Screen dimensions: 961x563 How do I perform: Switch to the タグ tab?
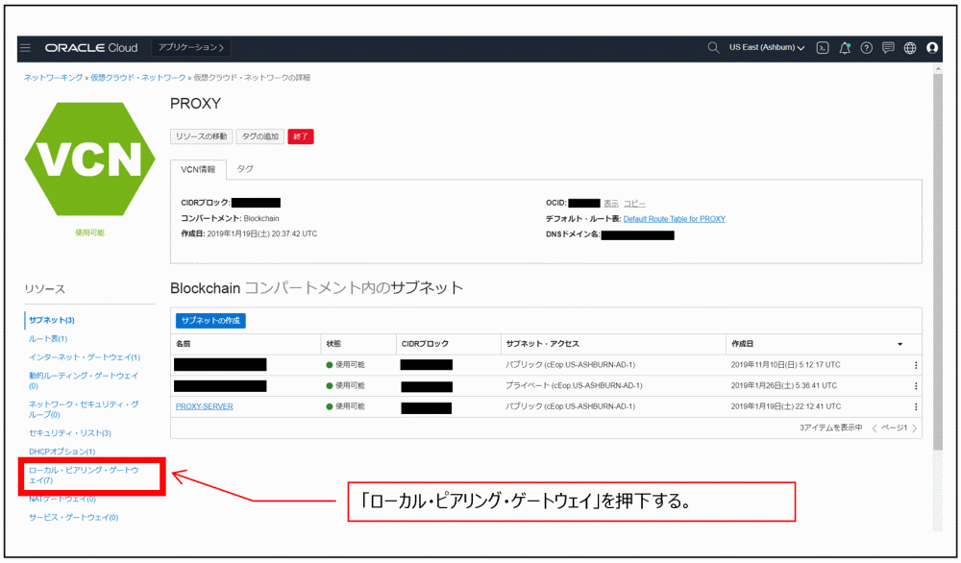pos(245,168)
